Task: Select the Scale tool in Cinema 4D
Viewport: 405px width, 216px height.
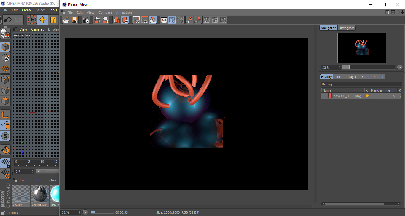Action: [x=53, y=20]
